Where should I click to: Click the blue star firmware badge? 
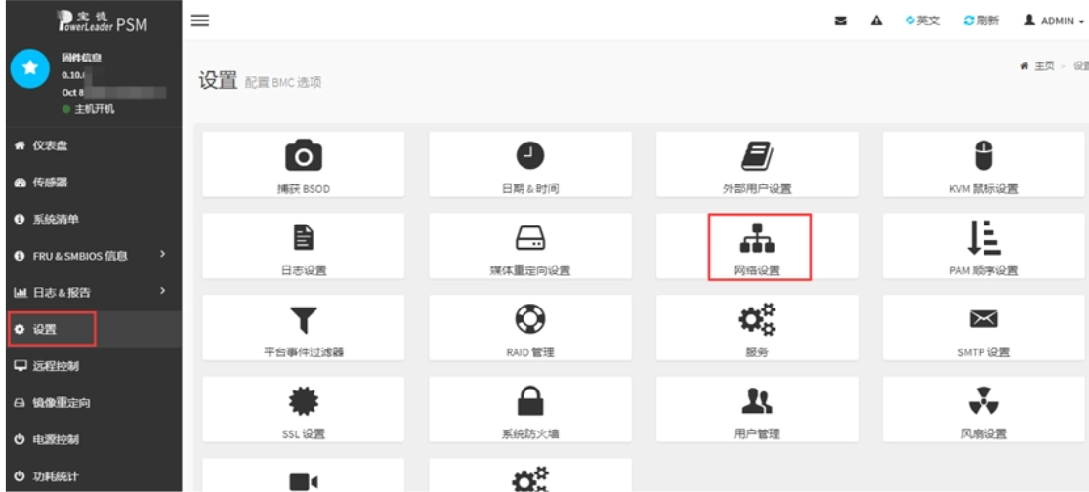pos(30,68)
